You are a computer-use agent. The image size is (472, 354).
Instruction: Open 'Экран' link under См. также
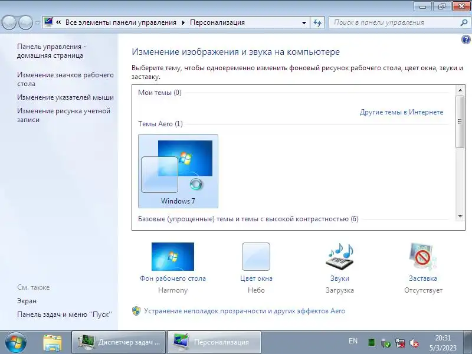click(x=27, y=301)
